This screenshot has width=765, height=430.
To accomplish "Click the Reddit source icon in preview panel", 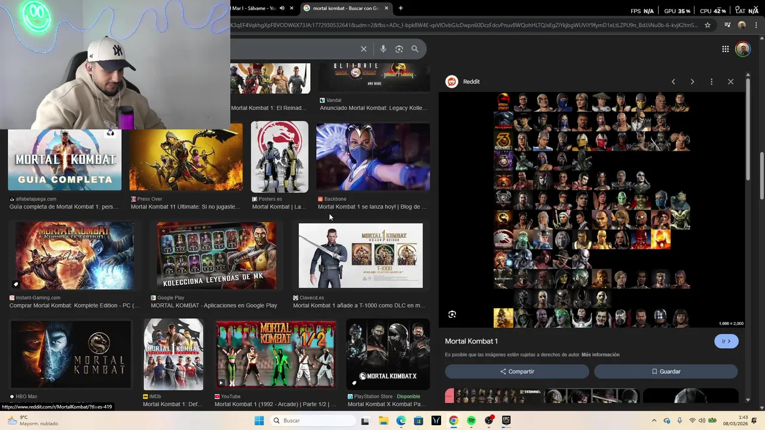I will pyautogui.click(x=452, y=82).
